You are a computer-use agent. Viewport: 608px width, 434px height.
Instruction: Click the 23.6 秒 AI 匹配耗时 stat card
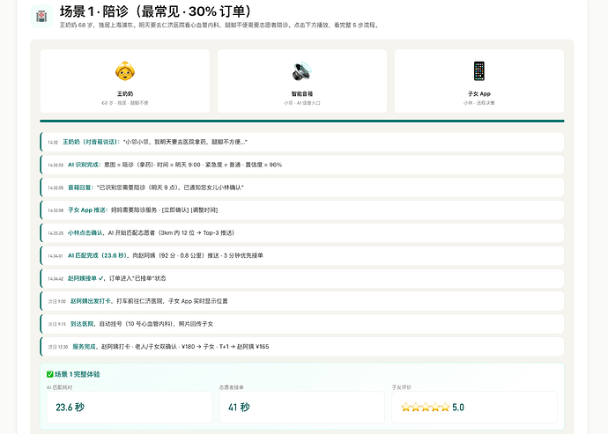pos(130,408)
